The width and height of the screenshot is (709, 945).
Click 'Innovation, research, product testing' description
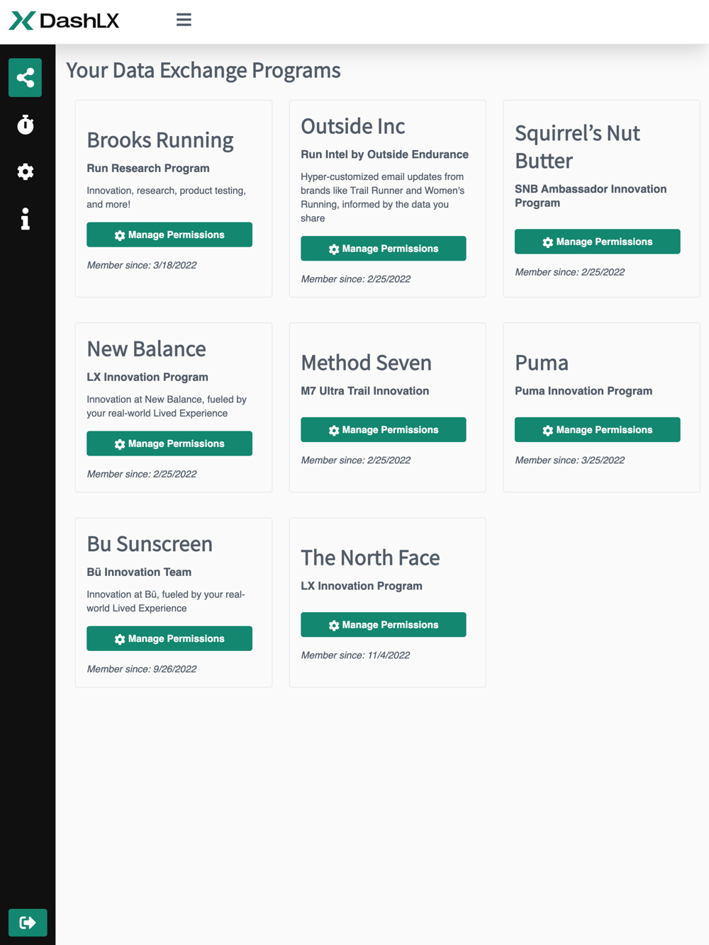167,198
